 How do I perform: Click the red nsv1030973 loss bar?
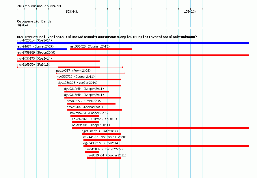tap(58, 61)
